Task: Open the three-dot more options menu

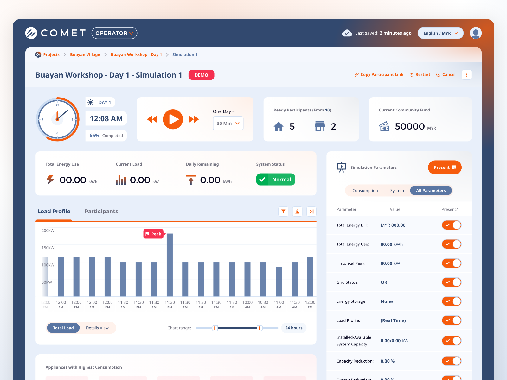Action: (466, 75)
